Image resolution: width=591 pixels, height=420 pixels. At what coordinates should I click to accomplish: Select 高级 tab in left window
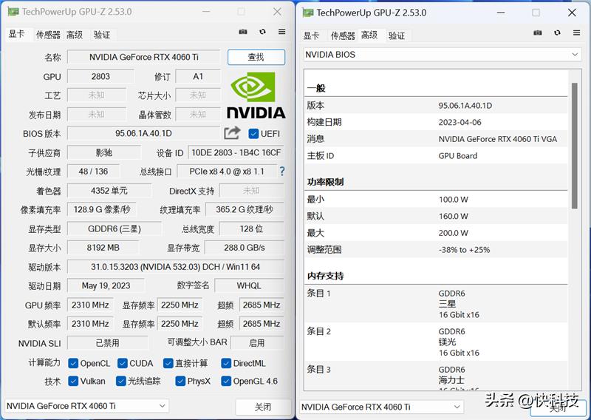point(75,35)
